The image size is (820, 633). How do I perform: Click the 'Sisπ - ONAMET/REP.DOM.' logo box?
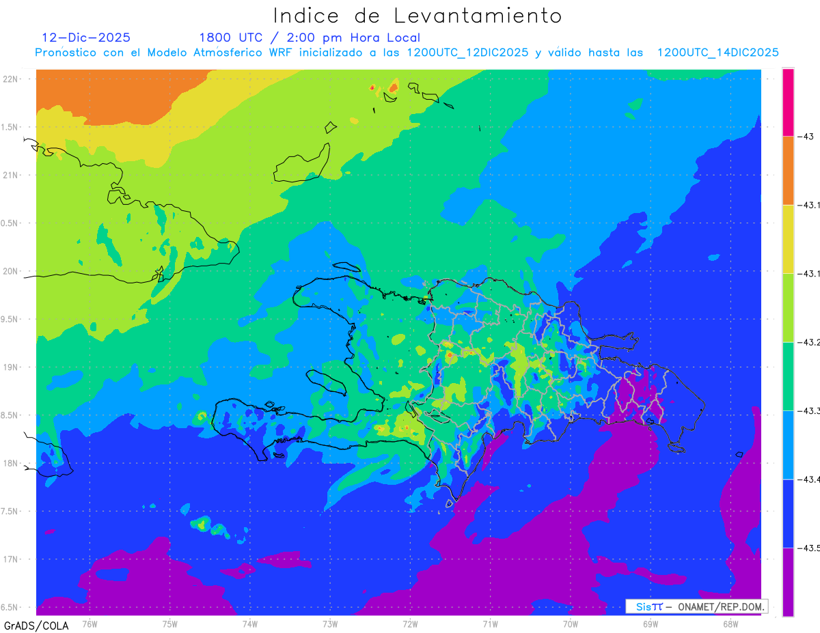[x=697, y=606]
